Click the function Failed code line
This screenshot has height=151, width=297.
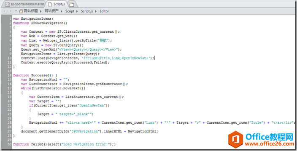pos(64,144)
